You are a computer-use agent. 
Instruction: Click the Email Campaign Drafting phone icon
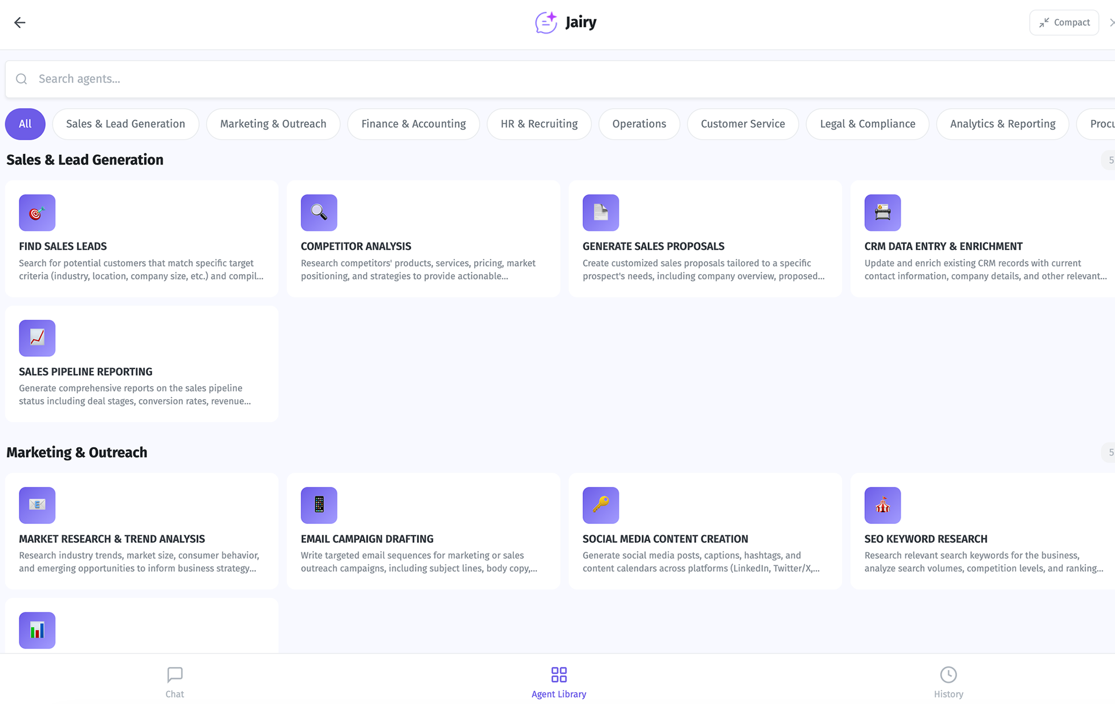coord(318,505)
